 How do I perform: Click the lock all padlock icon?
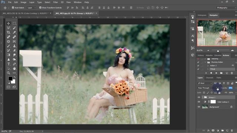coord(219,93)
